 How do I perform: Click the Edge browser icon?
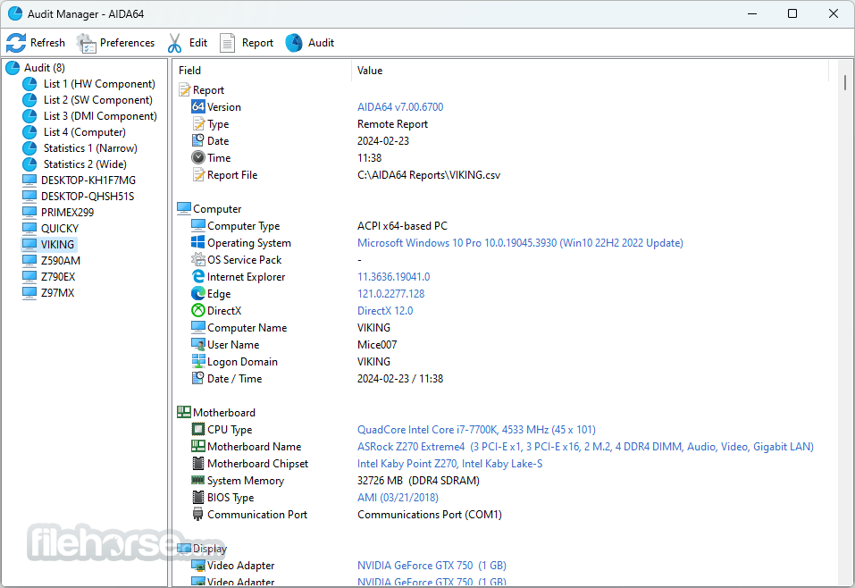198,293
